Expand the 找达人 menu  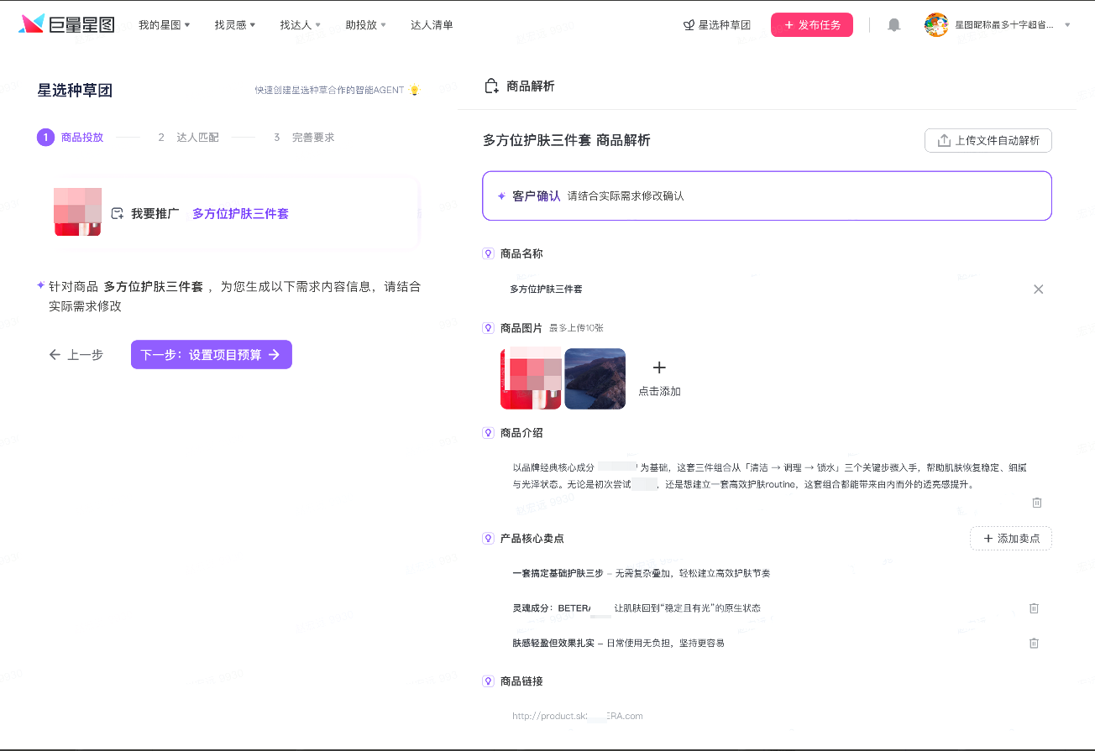[300, 25]
